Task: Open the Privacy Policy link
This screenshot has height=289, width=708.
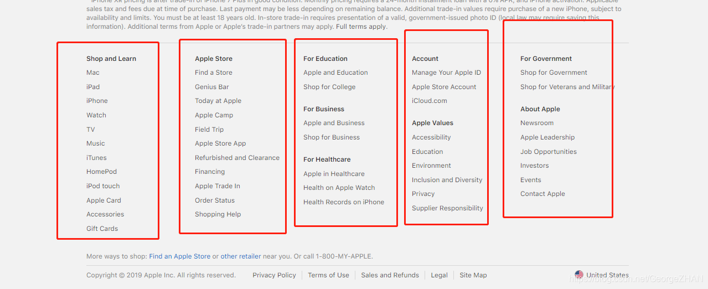Action: coord(274,275)
